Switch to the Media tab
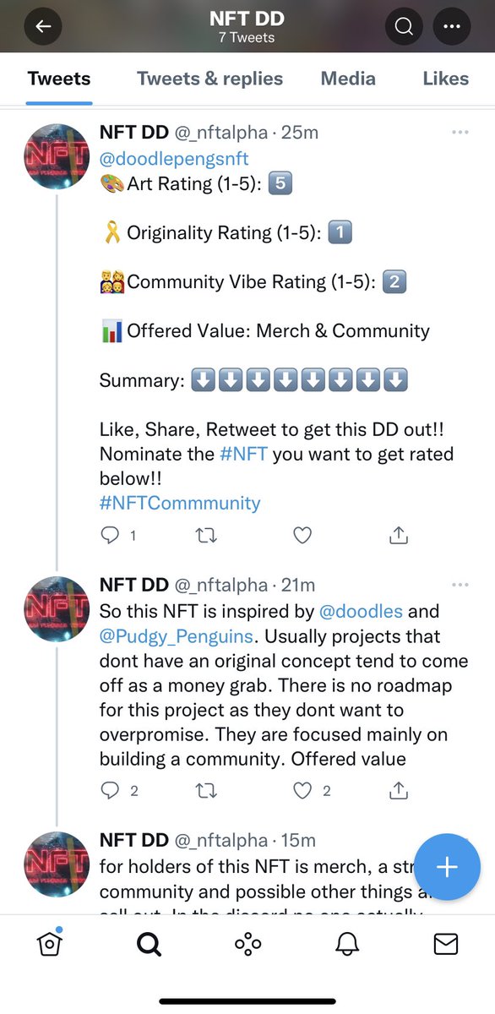 (348, 79)
